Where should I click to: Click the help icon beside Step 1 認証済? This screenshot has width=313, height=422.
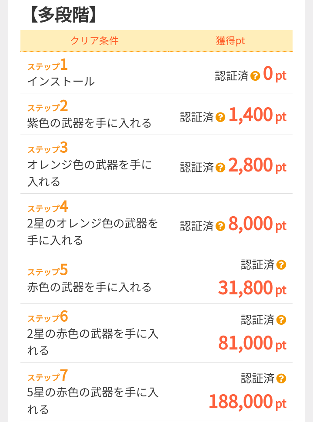pyautogui.click(x=255, y=76)
